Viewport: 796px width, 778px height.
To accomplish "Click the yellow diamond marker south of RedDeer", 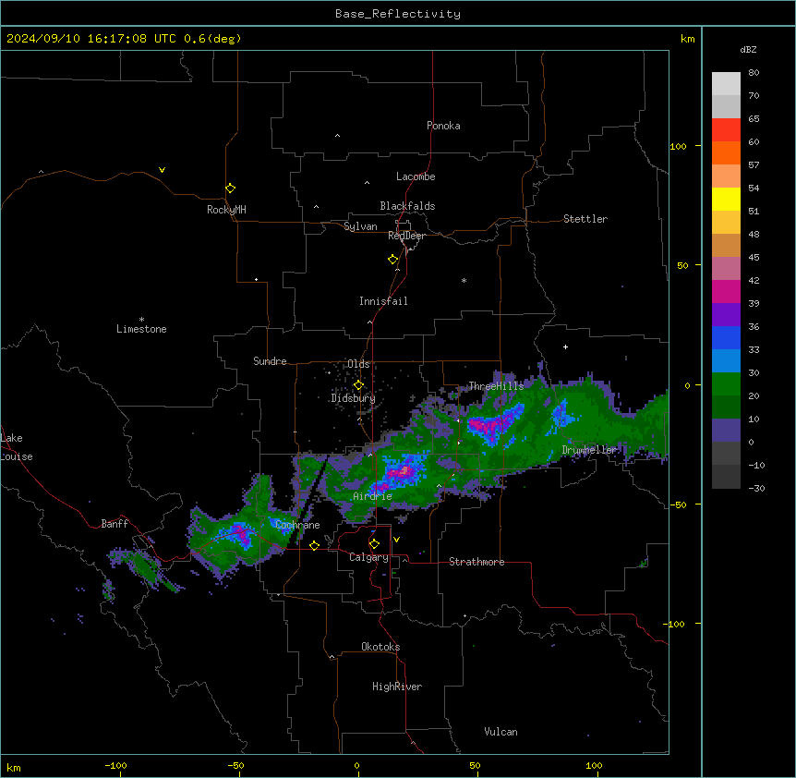I will point(393,260).
